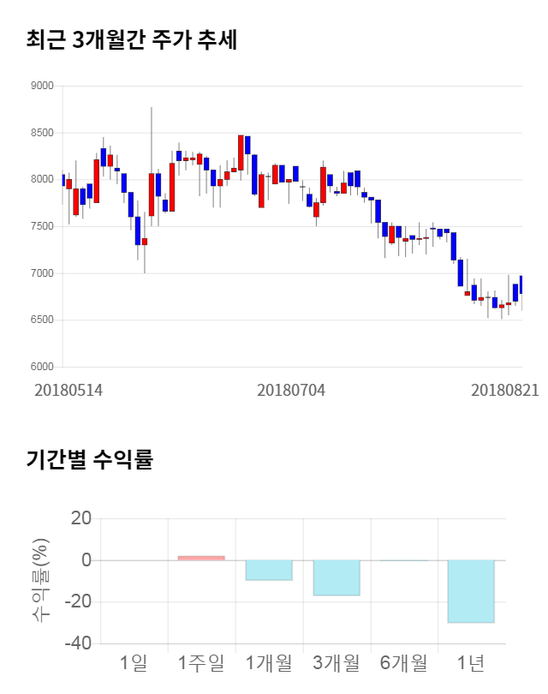Click the '1일' x-axis label
Image resolution: width=548 pixels, height=694 pixels.
134,662
